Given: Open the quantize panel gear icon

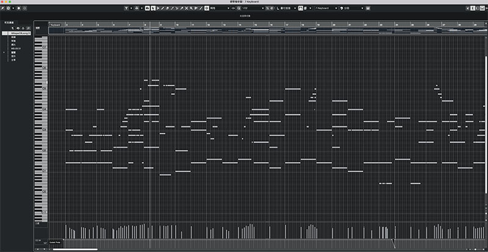Looking at the screenshot, I should click(271, 8).
